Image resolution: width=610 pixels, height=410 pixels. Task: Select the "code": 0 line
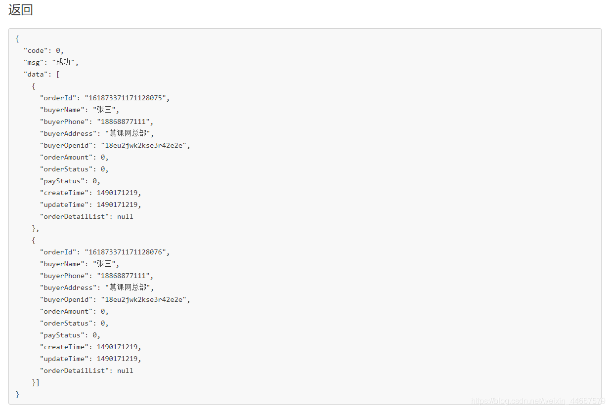(44, 50)
